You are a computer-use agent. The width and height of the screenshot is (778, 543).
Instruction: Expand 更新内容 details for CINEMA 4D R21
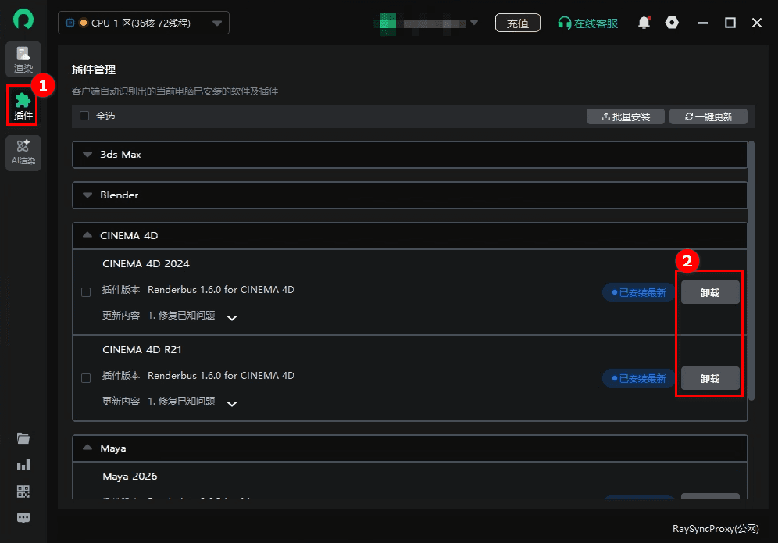[x=232, y=403]
